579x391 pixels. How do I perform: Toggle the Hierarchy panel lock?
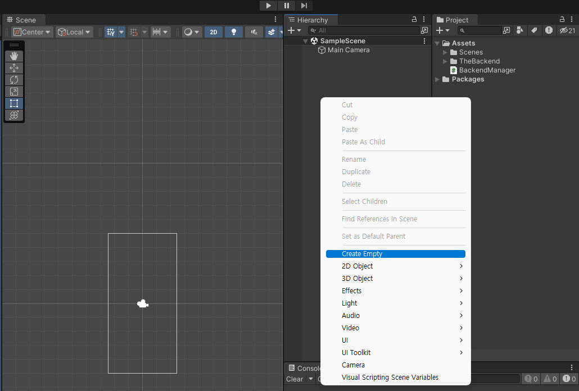[414, 19]
